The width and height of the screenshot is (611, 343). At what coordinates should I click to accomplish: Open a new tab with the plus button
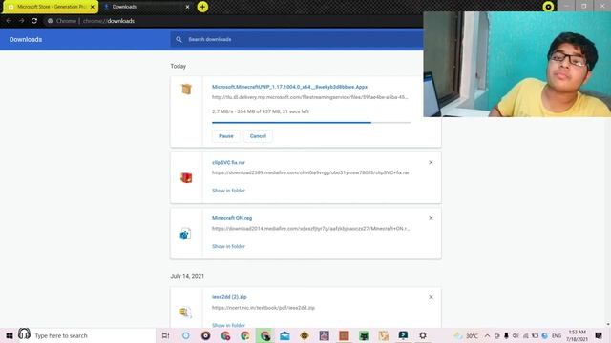[x=202, y=7]
